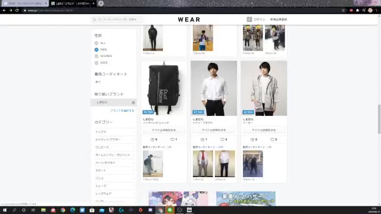Screen dimensions: 381x214
Task: Click the 家具メッセバザール banner ad
Action: coord(246,199)
